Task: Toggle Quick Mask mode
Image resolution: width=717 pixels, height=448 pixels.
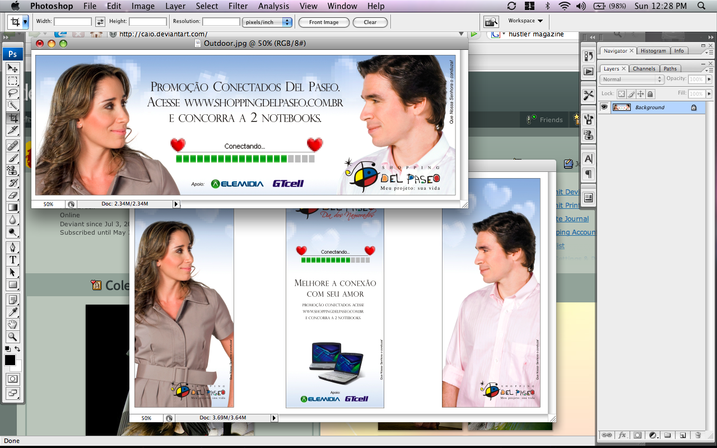Action: [x=12, y=379]
